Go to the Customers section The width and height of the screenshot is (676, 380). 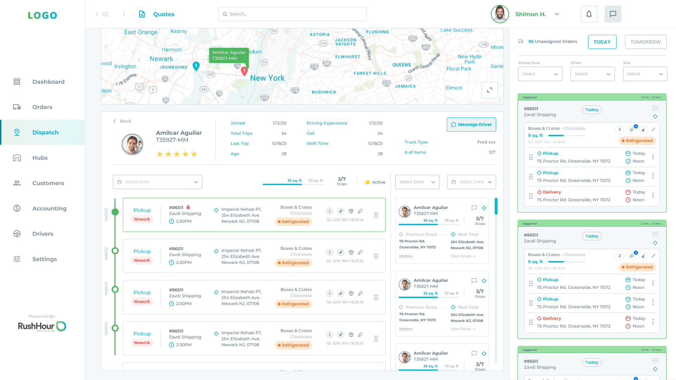[x=48, y=183]
